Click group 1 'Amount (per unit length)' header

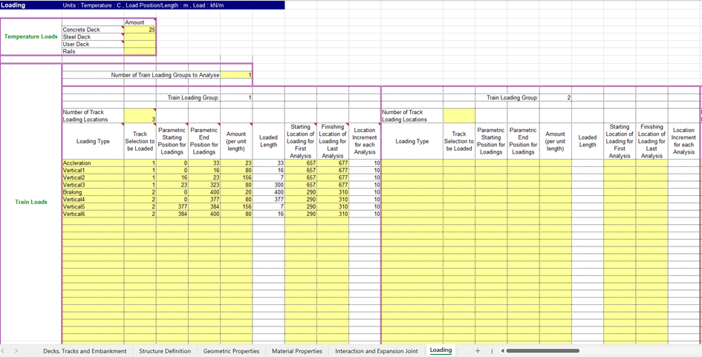click(x=236, y=141)
